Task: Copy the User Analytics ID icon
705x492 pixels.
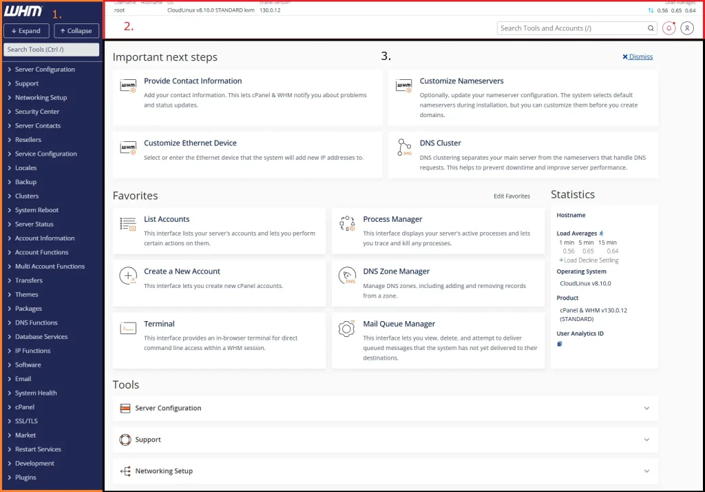Action: [560, 344]
